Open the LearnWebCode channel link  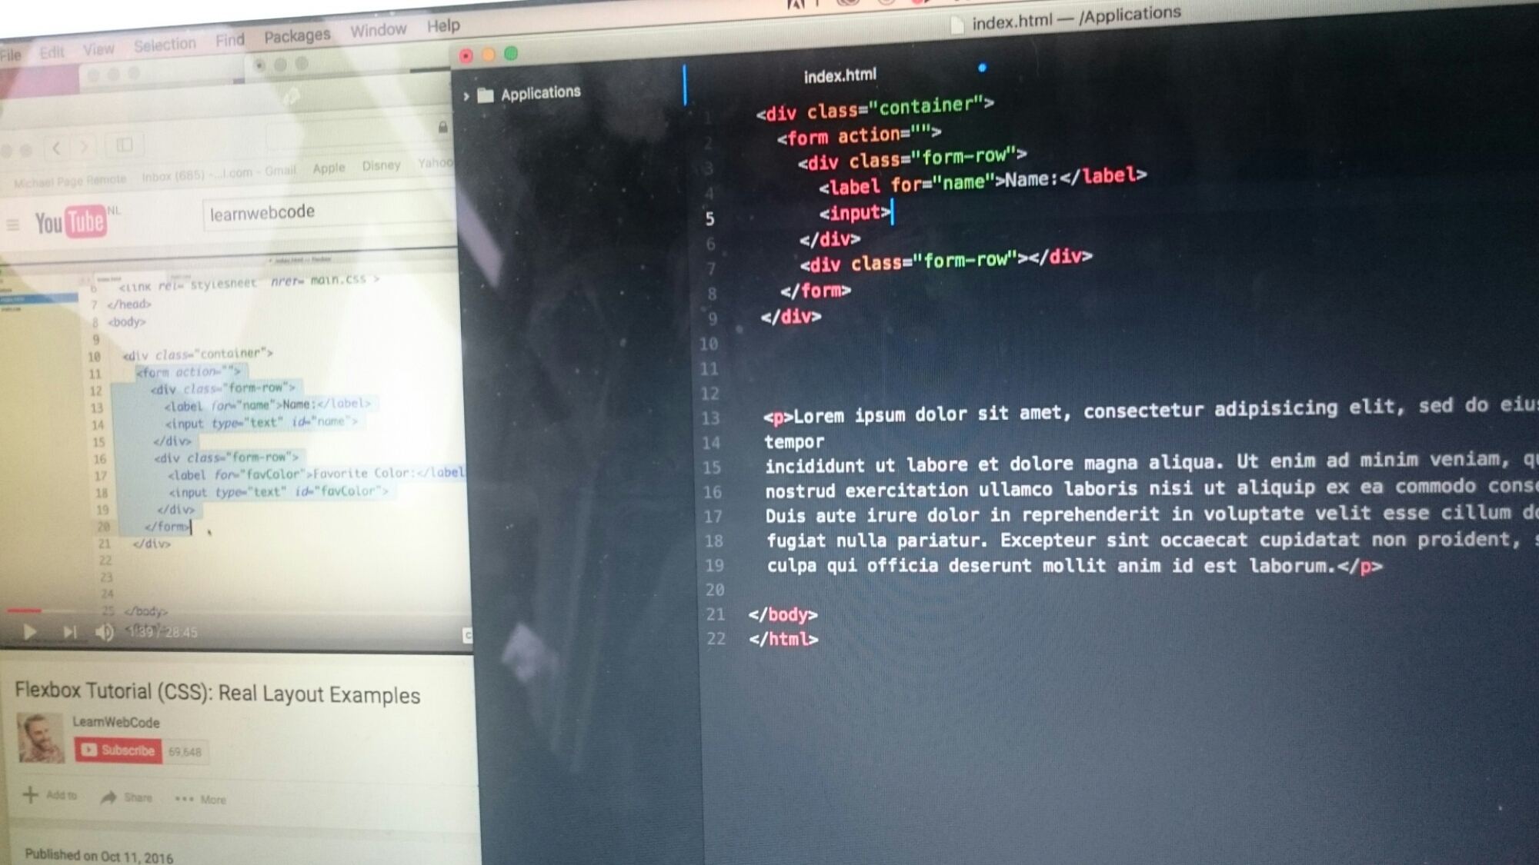click(116, 722)
